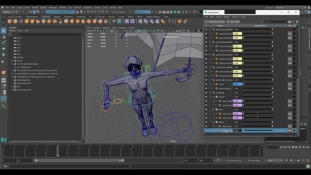Open the Workspace dropdown
Image resolution: width=311 pixels, height=175 pixels.
tap(291, 8)
